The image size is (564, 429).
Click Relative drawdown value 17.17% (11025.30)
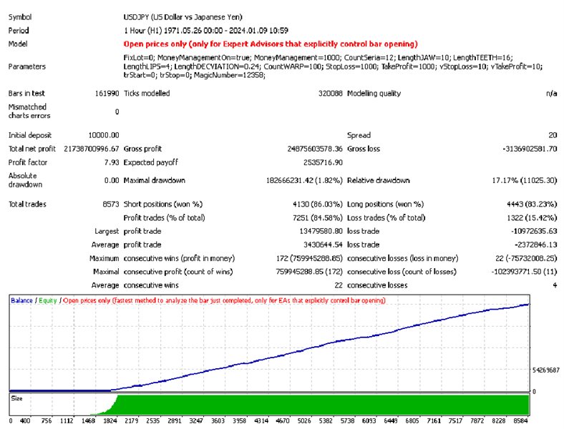525,180
